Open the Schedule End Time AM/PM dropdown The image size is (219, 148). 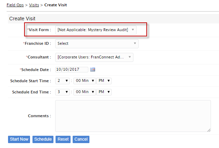[x=104, y=92]
